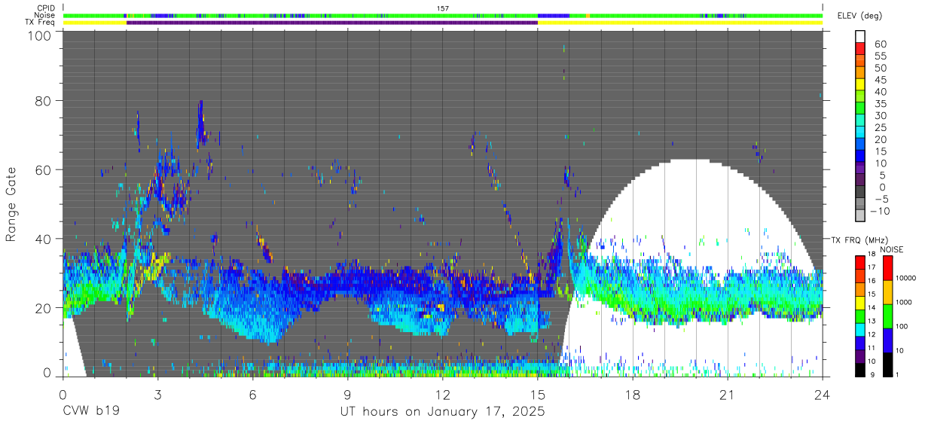925x427 pixels.
Task: Click the 15 tick on UT hours axis
Action: pos(538,395)
